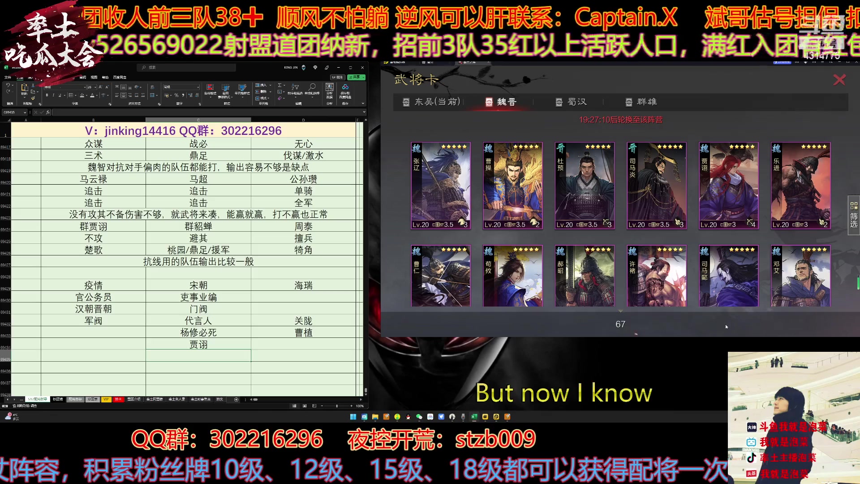This screenshot has width=860, height=484.
Task: Click the Undo arrow in Excel
Action: (x=8, y=85)
